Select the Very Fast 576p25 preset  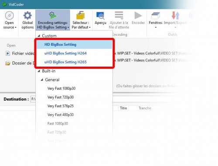[61, 106]
